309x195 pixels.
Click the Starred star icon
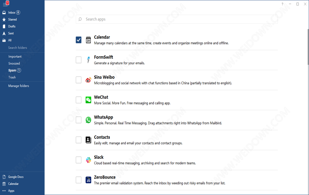pyautogui.click(x=4, y=19)
